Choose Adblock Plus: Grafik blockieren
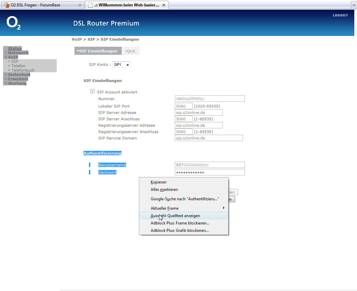Viewport: 357px width, 291px height. (x=184, y=231)
